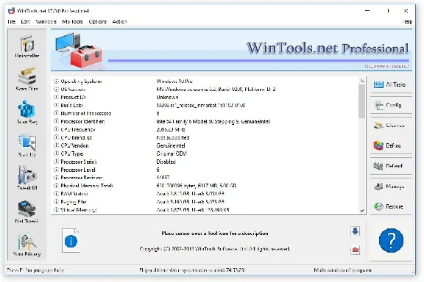Open the Manage option
This screenshot has width=424, height=282.
pos(391,187)
